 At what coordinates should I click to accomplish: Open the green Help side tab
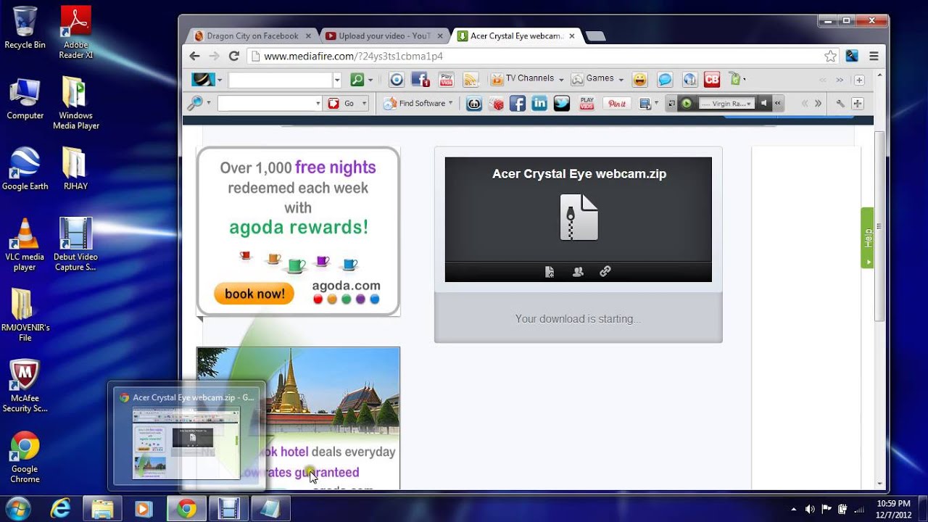point(867,238)
